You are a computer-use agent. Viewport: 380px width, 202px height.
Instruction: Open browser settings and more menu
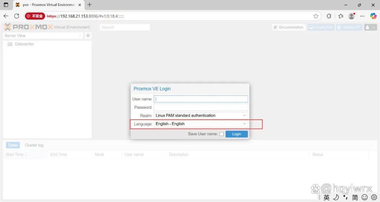pos(362,16)
